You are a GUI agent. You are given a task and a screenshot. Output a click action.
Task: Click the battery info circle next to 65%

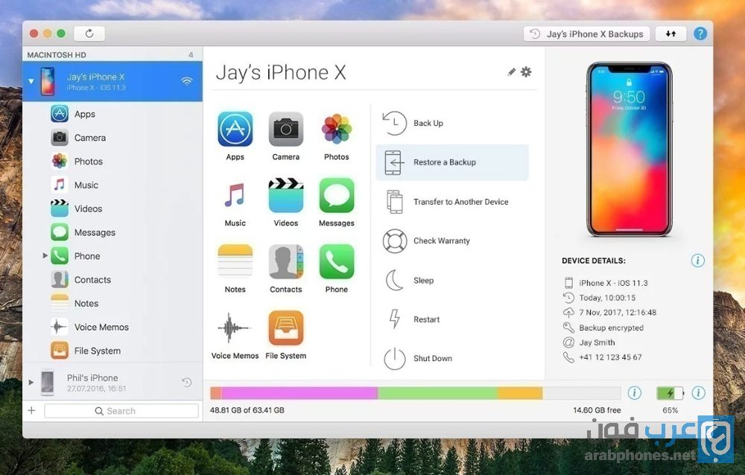[x=698, y=393]
